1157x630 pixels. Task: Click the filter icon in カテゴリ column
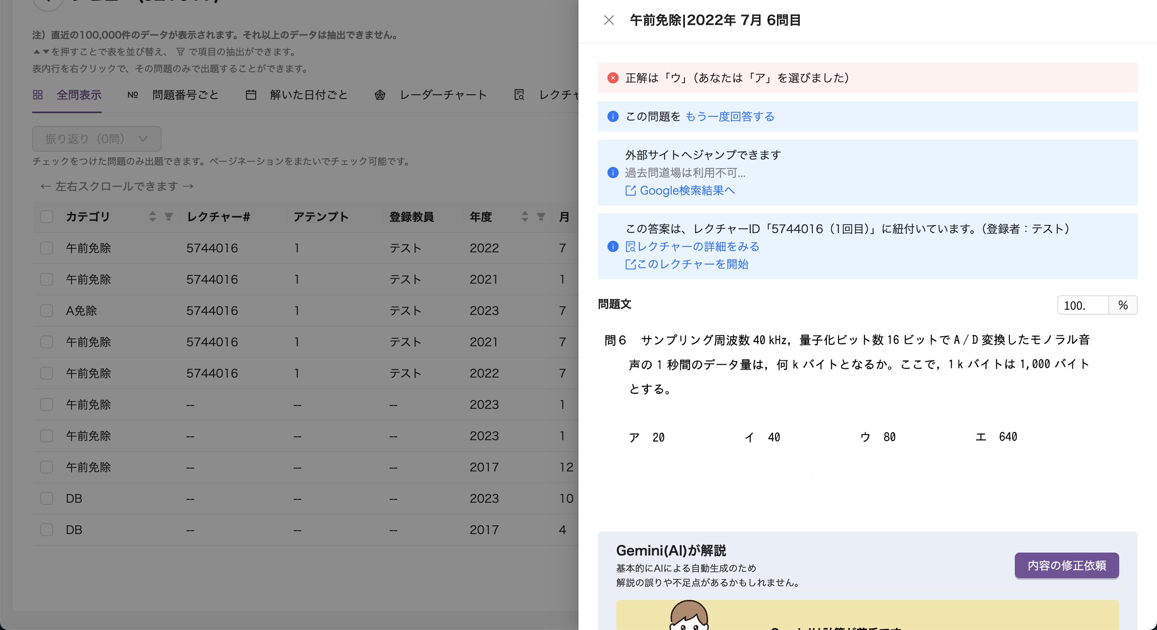pyautogui.click(x=168, y=217)
